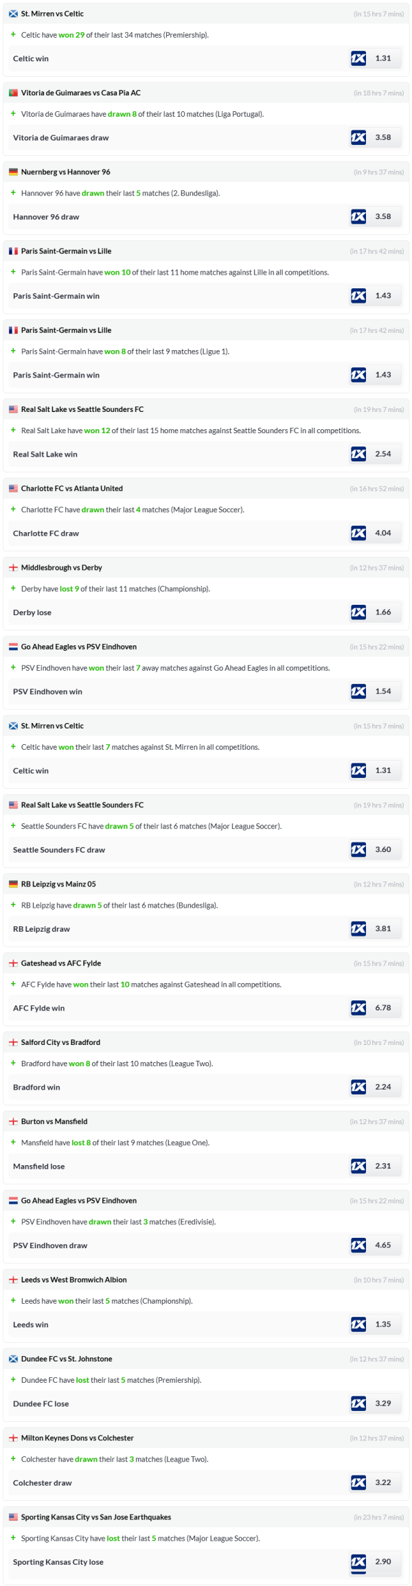Click the 1X icon in RB Leipzig draw row

(358, 929)
